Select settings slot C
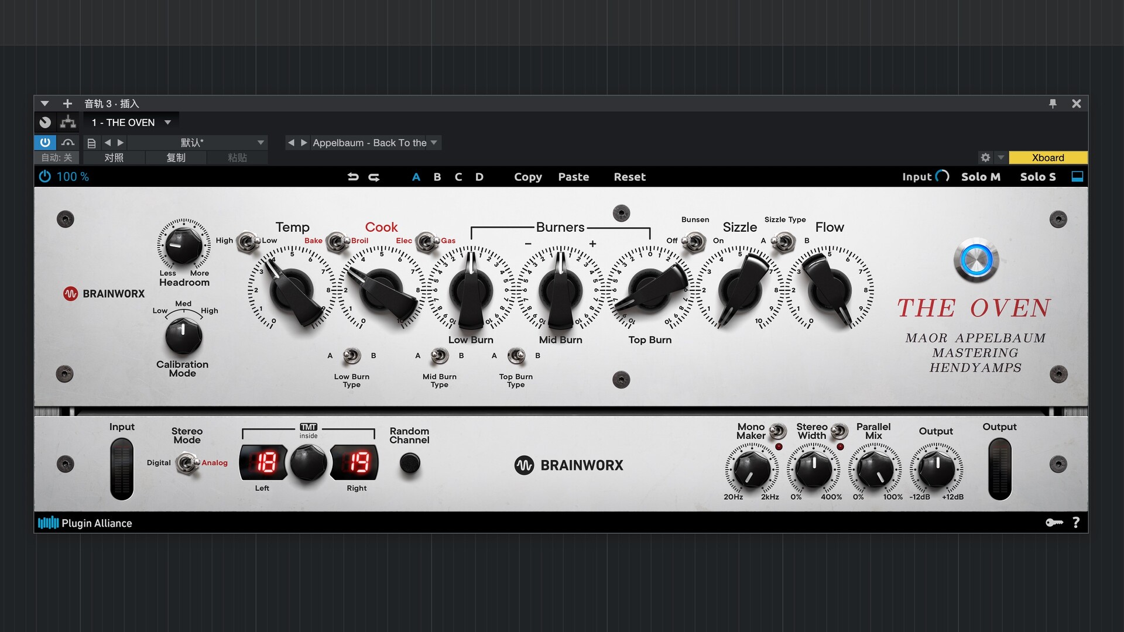This screenshot has width=1124, height=632. (458, 177)
